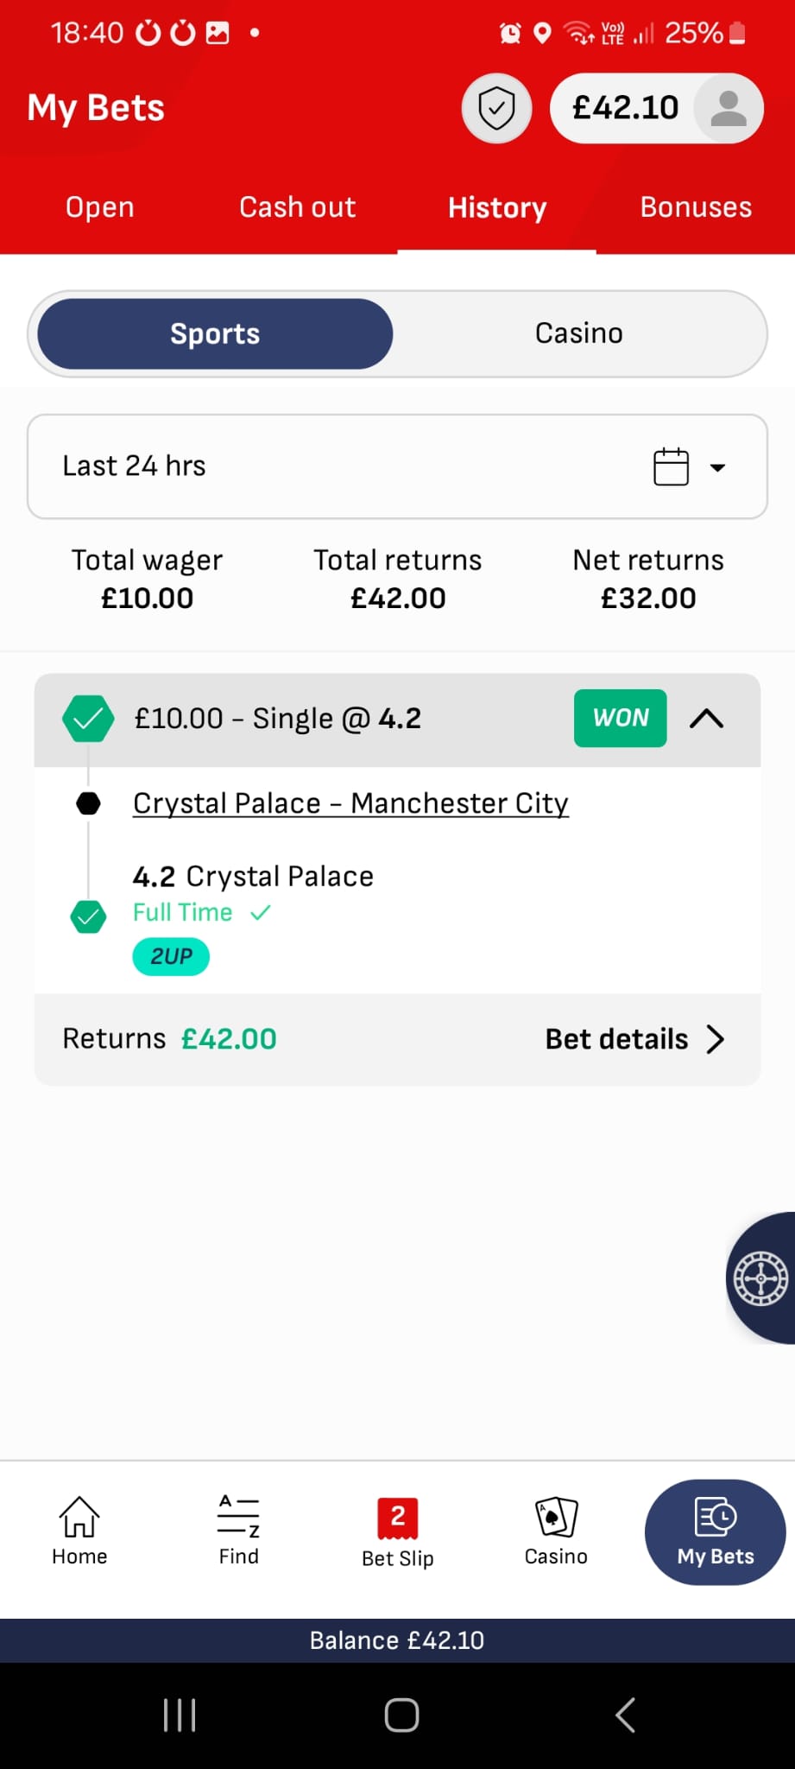The height and width of the screenshot is (1769, 795).
Task: Open the Find A–Z search
Action: click(238, 1531)
